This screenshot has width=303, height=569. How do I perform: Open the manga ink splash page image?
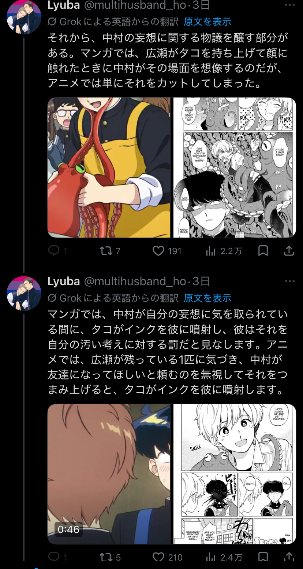[235, 474]
